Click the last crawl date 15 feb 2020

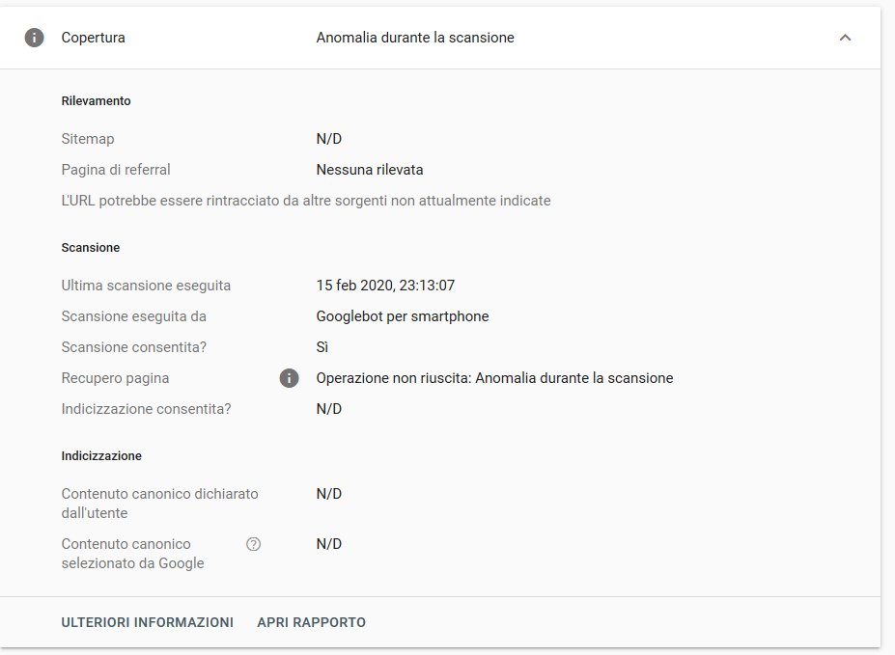pyautogui.click(x=385, y=286)
